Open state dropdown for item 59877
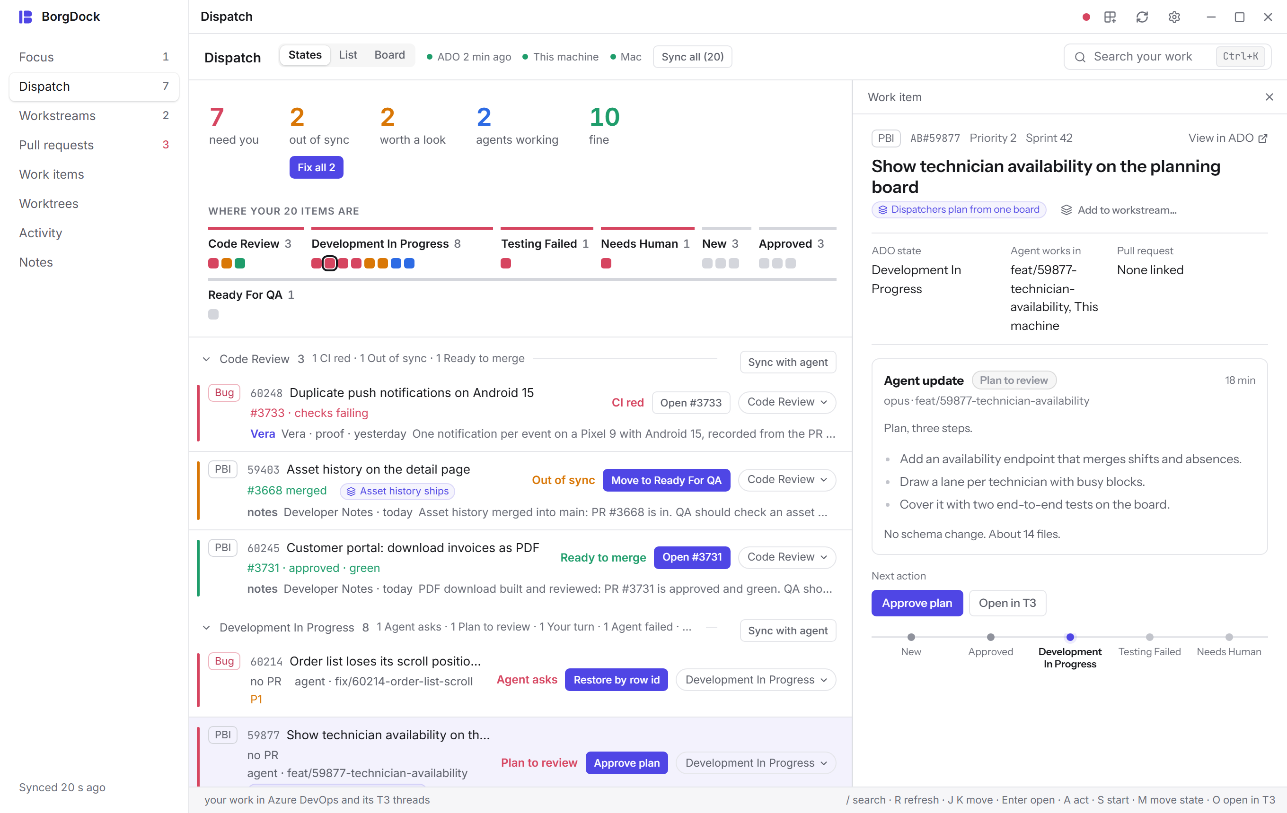1287x813 pixels. [x=756, y=763]
